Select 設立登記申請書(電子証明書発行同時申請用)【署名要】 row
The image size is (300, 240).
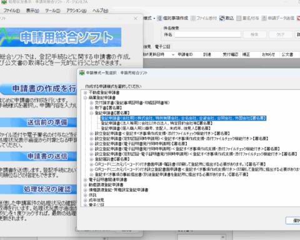141,144
